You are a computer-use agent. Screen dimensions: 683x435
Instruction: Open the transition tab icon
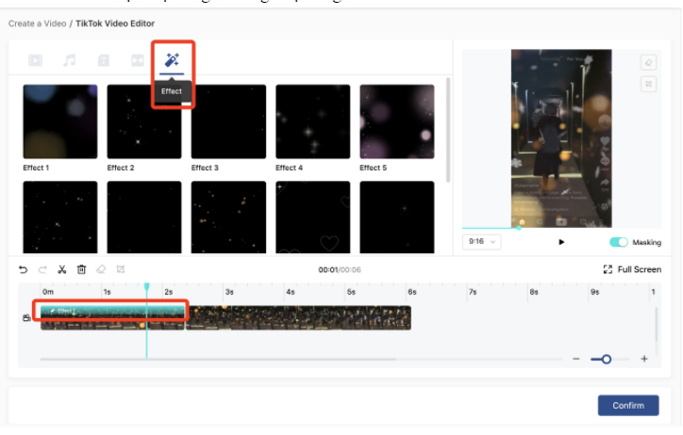[x=138, y=60]
